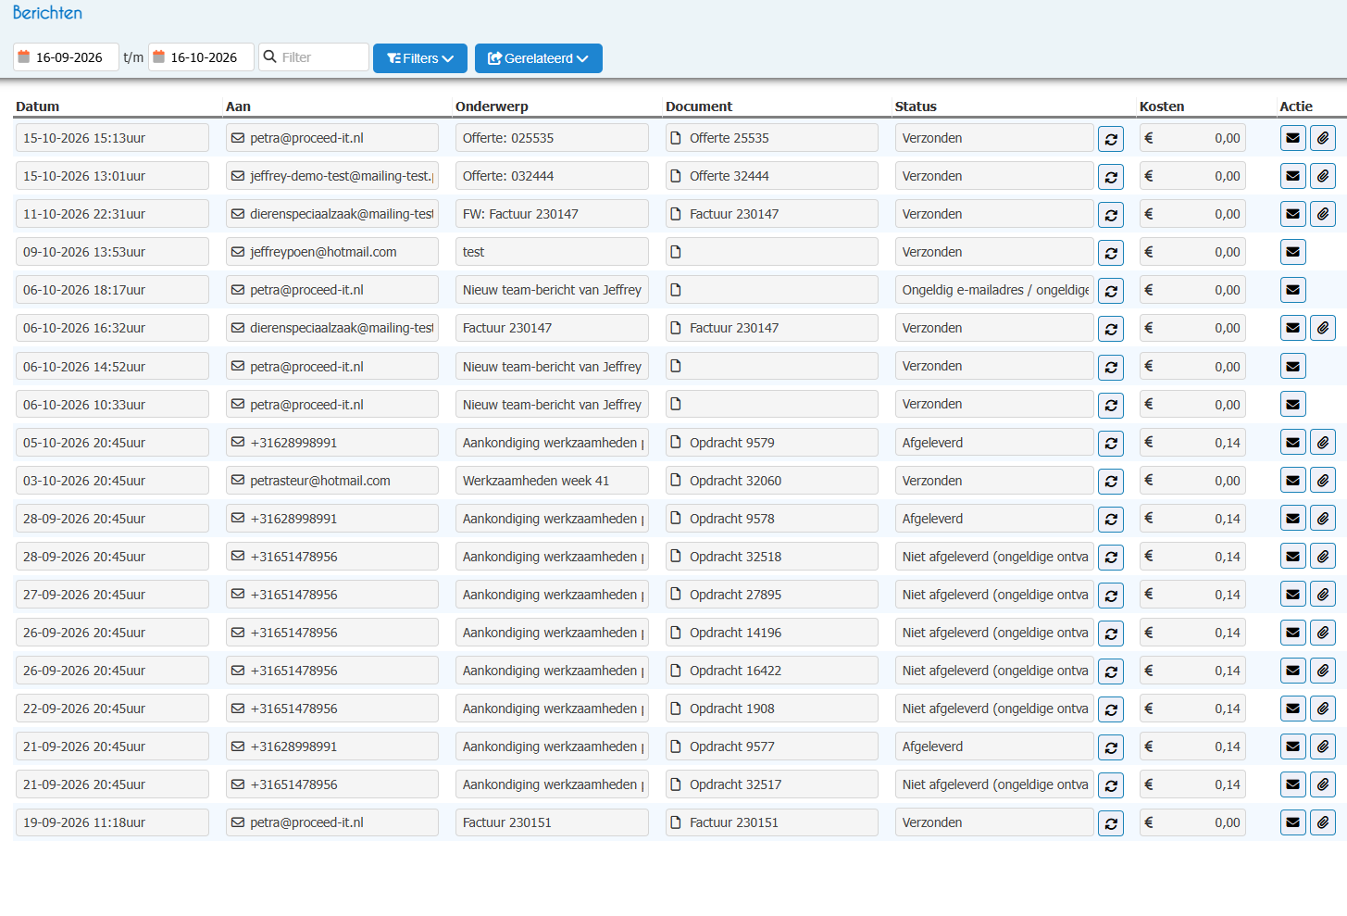Refresh status of Opdracht 1908 row

tap(1111, 709)
